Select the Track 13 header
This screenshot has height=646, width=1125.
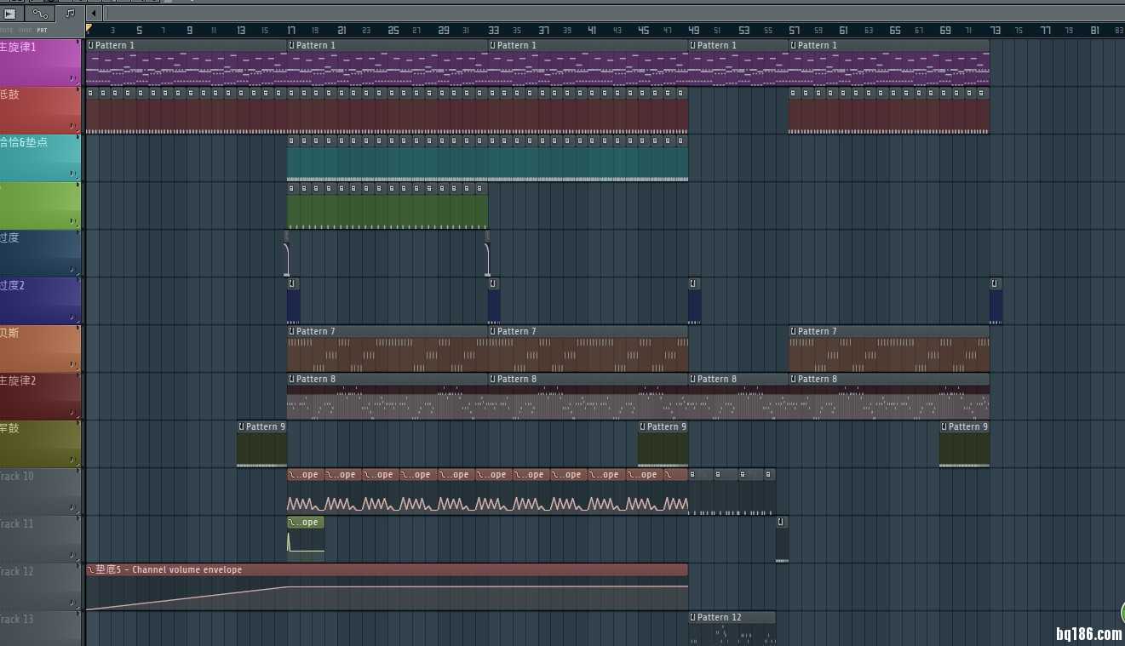(x=40, y=628)
